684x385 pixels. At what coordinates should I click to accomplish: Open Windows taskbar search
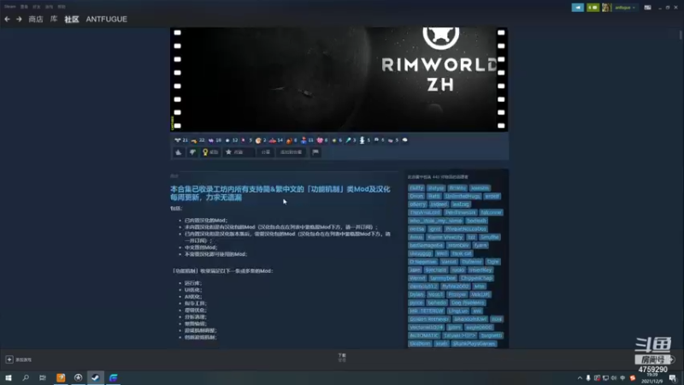26,377
